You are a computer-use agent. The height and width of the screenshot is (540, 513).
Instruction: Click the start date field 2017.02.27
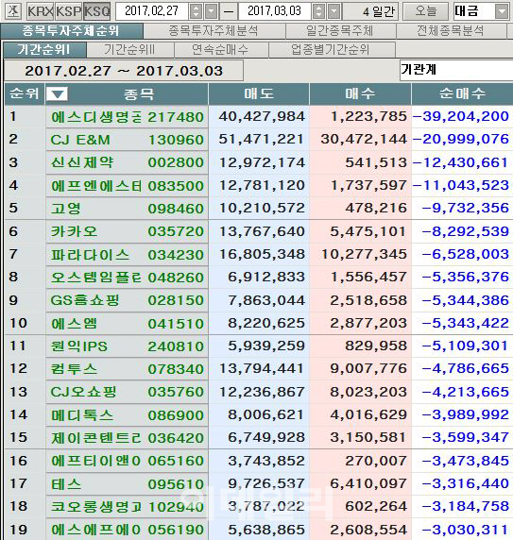152,11
